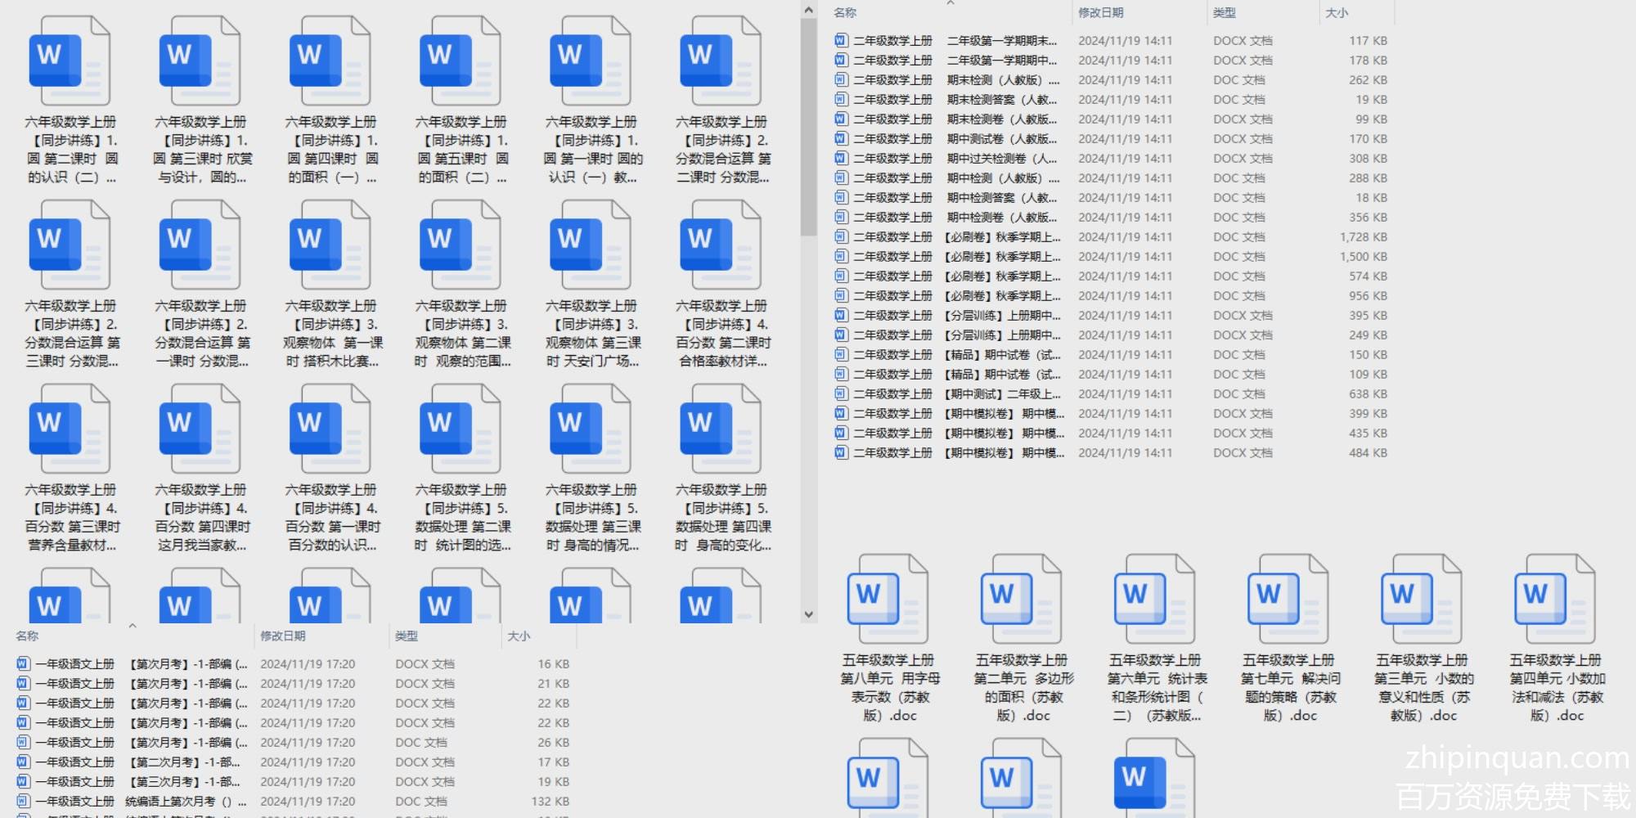Click sort chevron above 名称 in bottom-left list
The width and height of the screenshot is (1636, 818).
(133, 627)
